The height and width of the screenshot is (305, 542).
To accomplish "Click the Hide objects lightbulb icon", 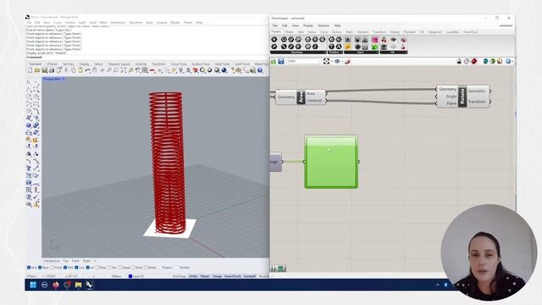I will click(180, 70).
